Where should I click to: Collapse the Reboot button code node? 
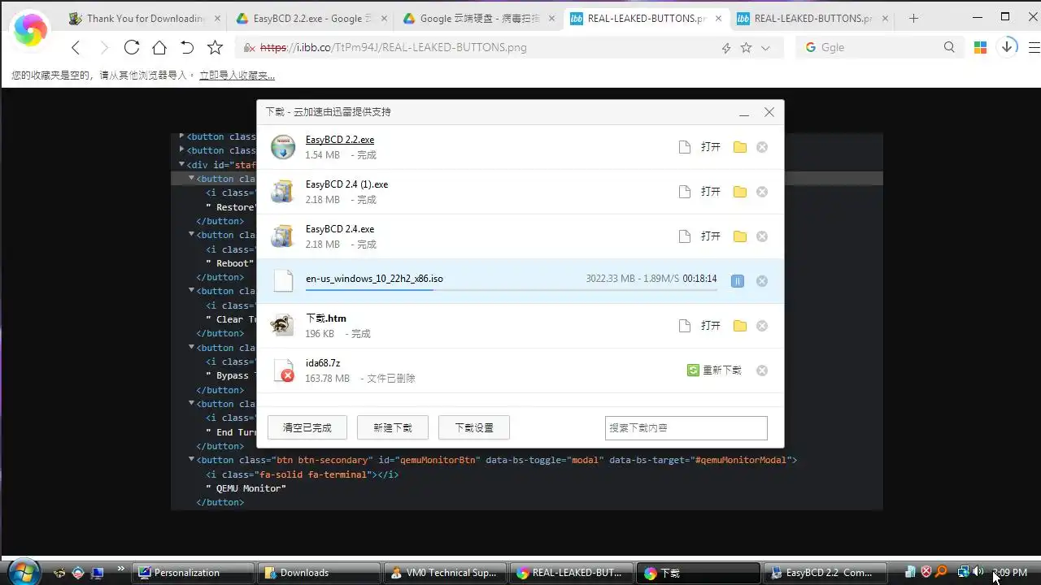click(x=192, y=235)
